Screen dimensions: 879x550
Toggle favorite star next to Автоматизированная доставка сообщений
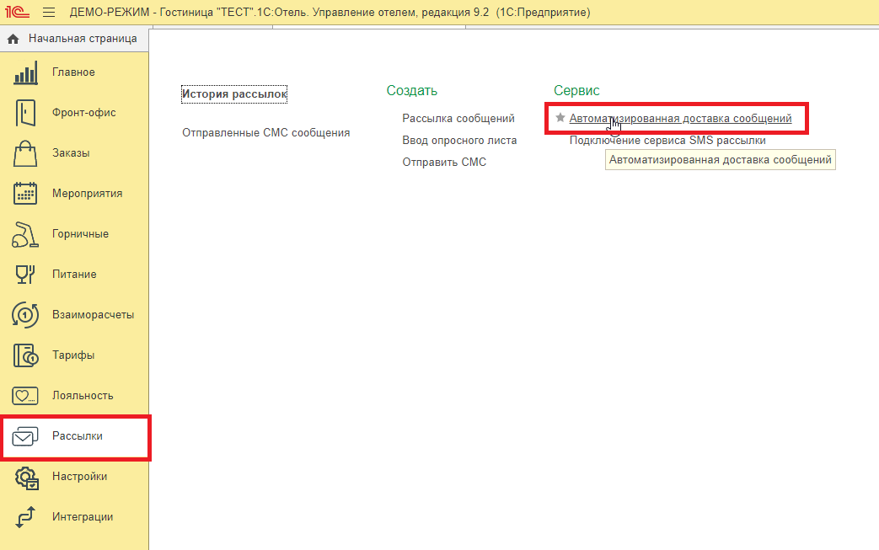click(560, 118)
